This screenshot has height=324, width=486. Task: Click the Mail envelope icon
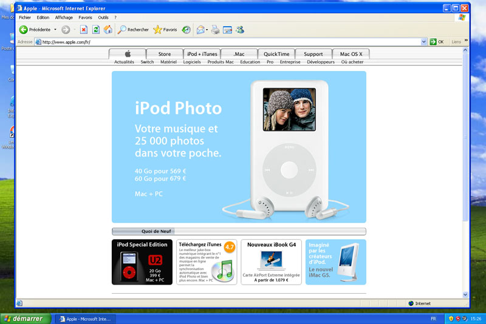(200, 30)
